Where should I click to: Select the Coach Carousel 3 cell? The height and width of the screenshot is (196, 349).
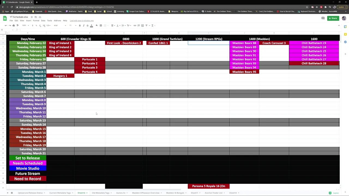274,43
